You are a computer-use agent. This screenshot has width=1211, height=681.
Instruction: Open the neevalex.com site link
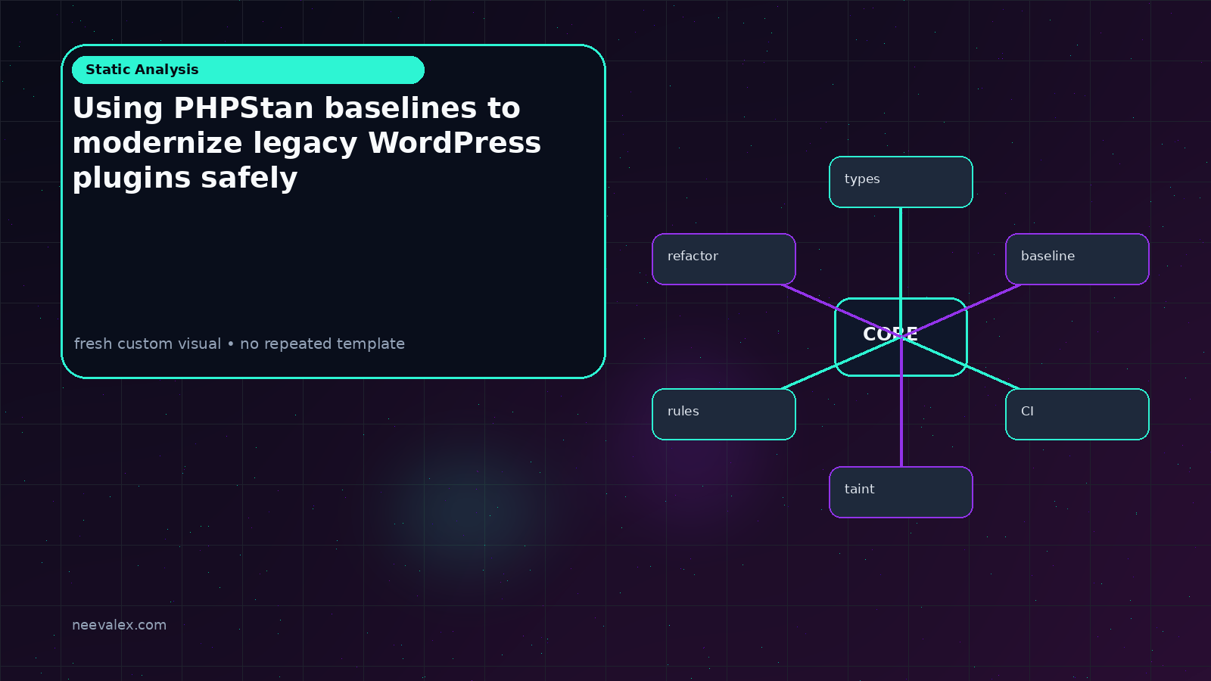[119, 625]
